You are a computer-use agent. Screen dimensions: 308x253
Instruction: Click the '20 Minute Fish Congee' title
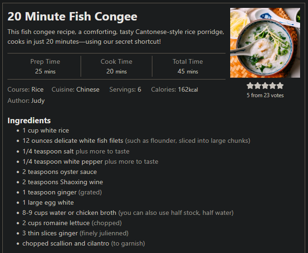[72, 16]
